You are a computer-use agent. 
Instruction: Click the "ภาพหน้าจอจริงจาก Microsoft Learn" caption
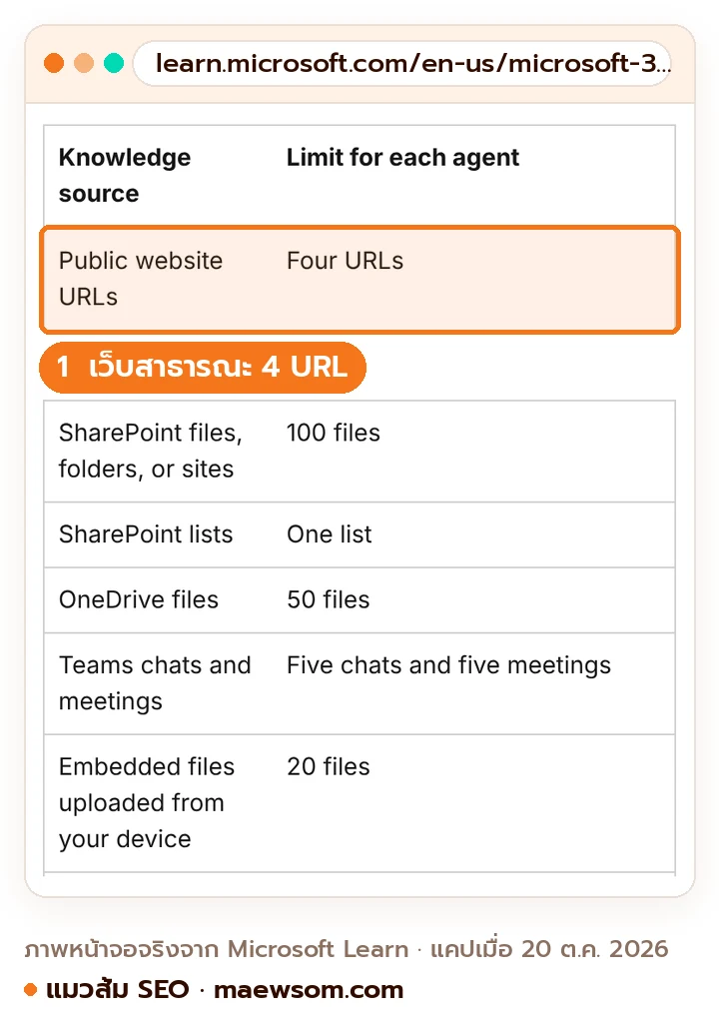click(x=217, y=948)
